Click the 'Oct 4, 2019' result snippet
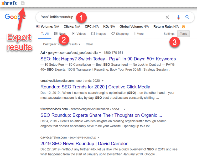The height and width of the screenshot is (159, 197). pyautogui.click(x=103, y=124)
